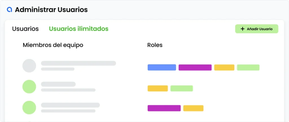Switch to the Usuarios ilimitados tab
The height and width of the screenshot is (122, 289).
point(78,29)
